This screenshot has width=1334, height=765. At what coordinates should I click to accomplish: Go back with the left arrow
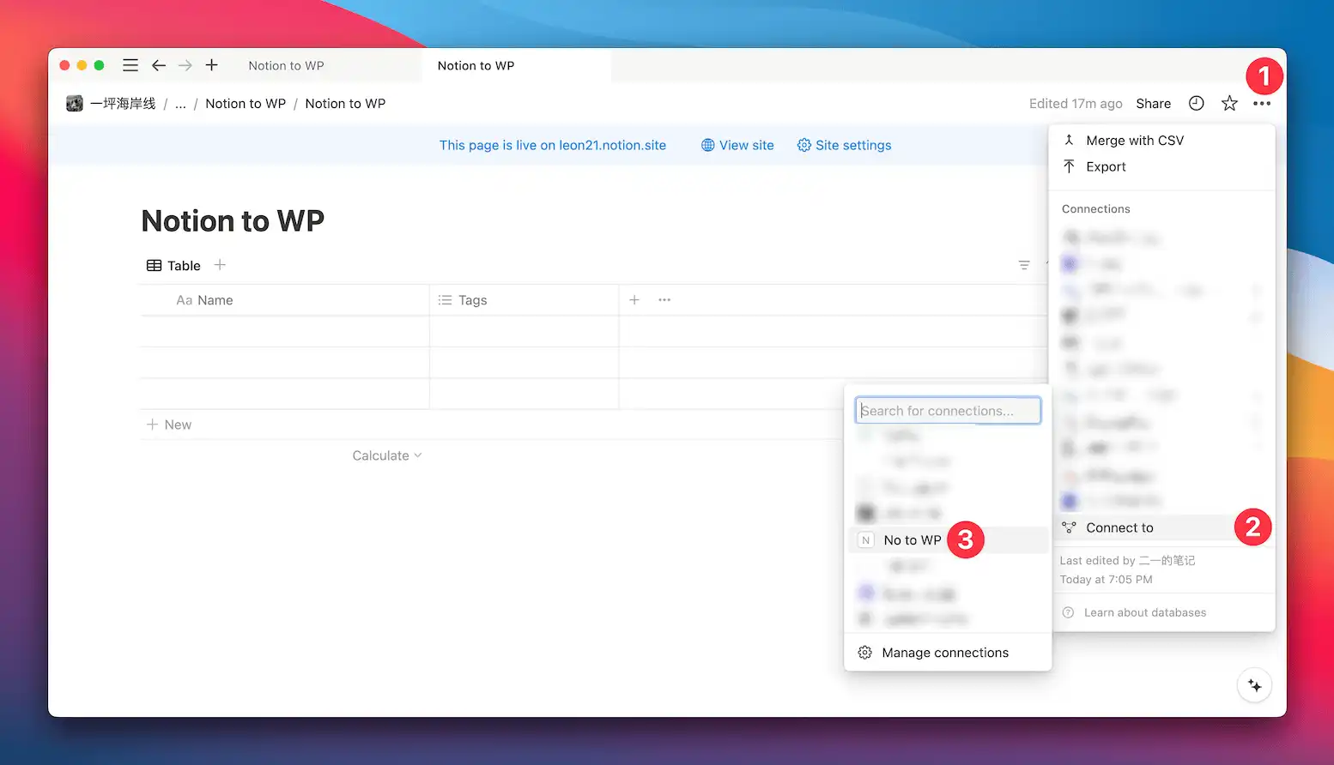pos(159,65)
